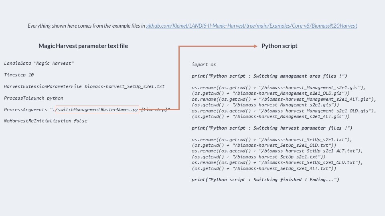
Task: Click the orange arrowhead pointing to Python script
Action: (x=255, y=46)
